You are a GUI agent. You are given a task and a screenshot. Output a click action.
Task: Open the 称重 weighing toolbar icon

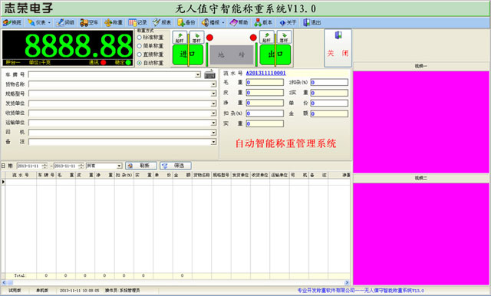[114, 22]
